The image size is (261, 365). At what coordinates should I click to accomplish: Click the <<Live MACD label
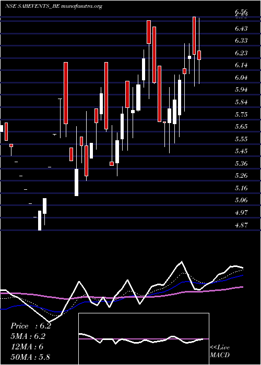tap(220, 351)
